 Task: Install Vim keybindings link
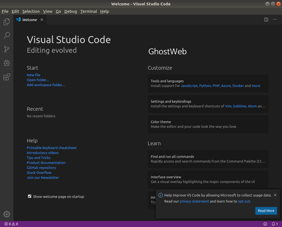tap(228, 106)
